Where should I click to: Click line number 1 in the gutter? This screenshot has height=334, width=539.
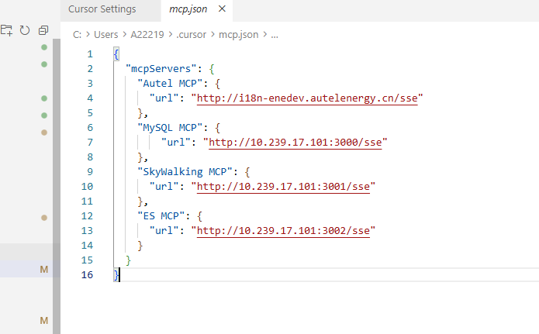click(x=90, y=54)
